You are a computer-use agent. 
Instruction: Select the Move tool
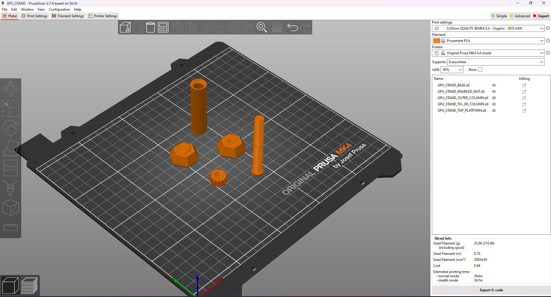tap(11, 88)
